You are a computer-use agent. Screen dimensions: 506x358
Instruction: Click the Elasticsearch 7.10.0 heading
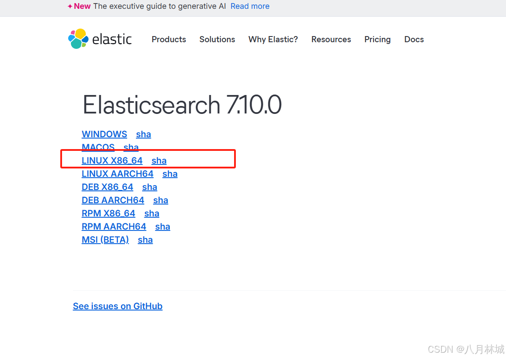click(182, 105)
